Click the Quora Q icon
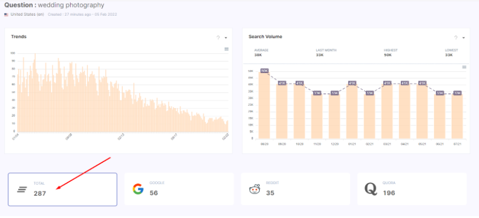The image size is (479, 218). (x=371, y=189)
